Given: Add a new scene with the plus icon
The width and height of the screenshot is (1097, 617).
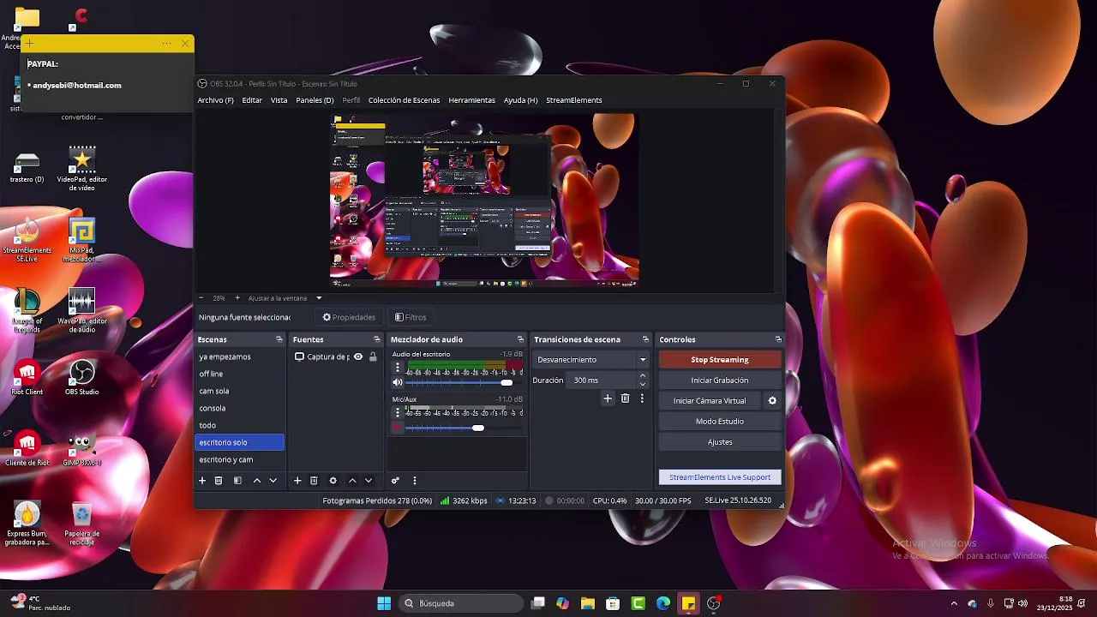Looking at the screenshot, I should [x=202, y=481].
